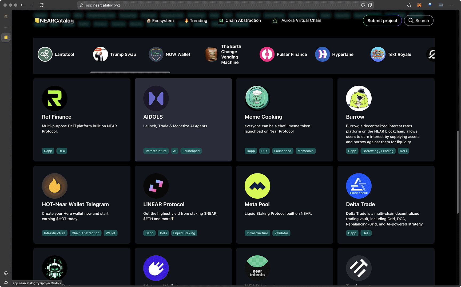This screenshot has height=287, width=461.
Task: Open the Meta Pool logo icon
Action: click(257, 186)
